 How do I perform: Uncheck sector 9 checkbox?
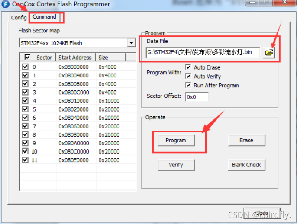(25, 143)
